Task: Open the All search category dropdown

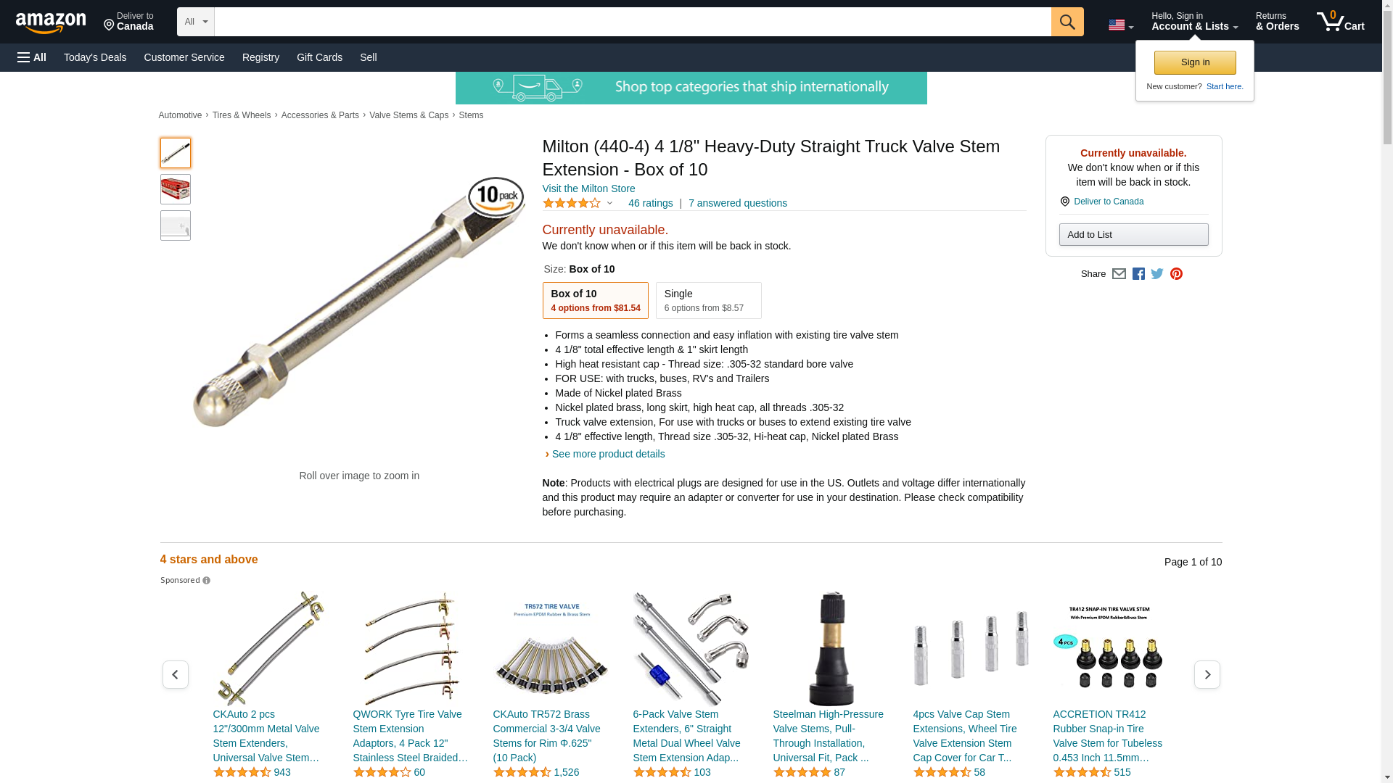Action: pos(195,22)
